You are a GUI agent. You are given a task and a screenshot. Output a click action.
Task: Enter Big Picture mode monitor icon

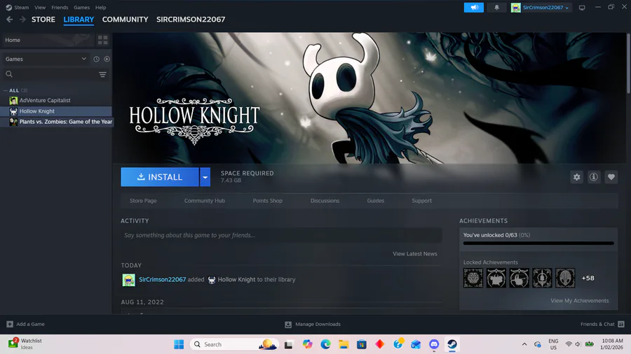coord(582,8)
